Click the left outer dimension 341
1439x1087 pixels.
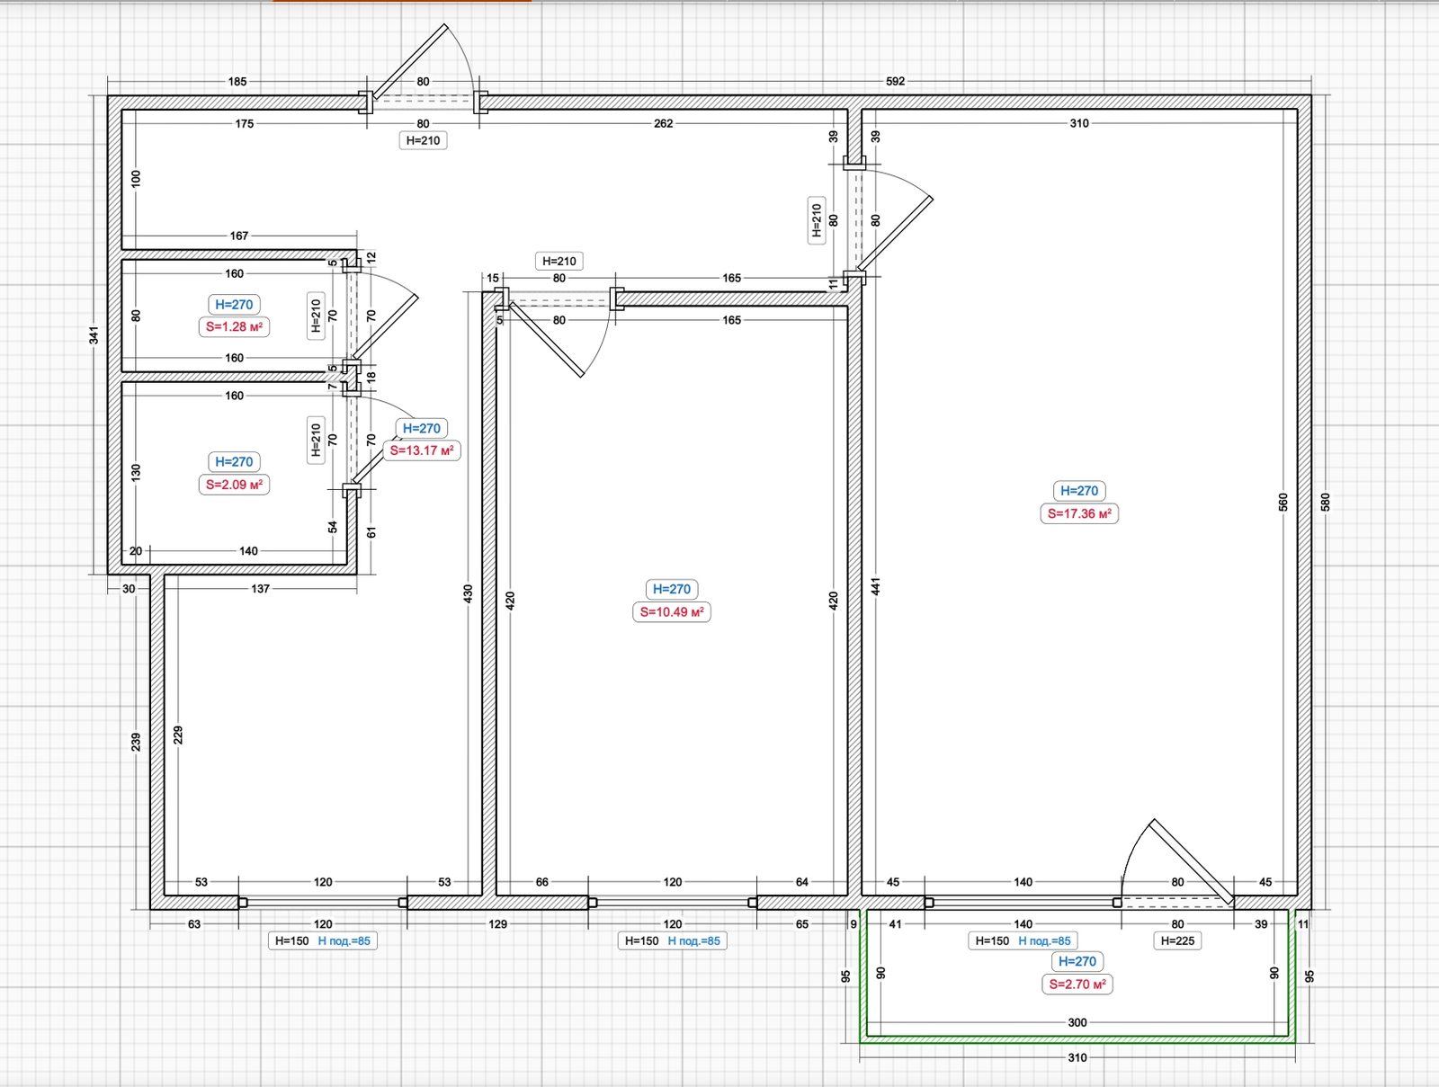[x=94, y=335]
